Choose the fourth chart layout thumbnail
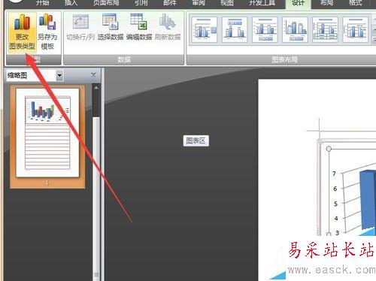 (x=295, y=30)
